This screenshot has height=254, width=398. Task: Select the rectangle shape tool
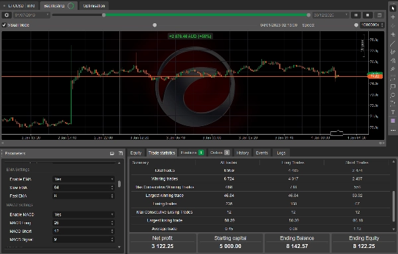coord(393,86)
